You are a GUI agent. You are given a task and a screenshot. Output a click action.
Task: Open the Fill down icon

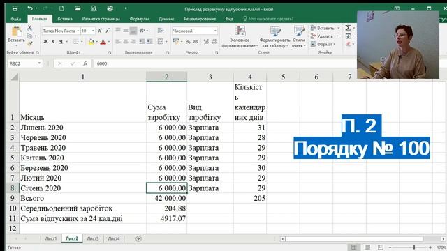(x=348, y=36)
